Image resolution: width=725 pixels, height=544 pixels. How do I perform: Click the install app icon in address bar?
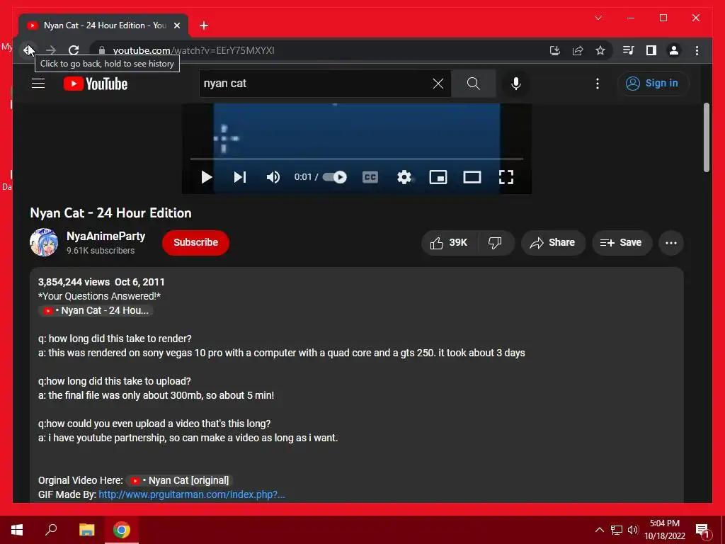(x=555, y=50)
